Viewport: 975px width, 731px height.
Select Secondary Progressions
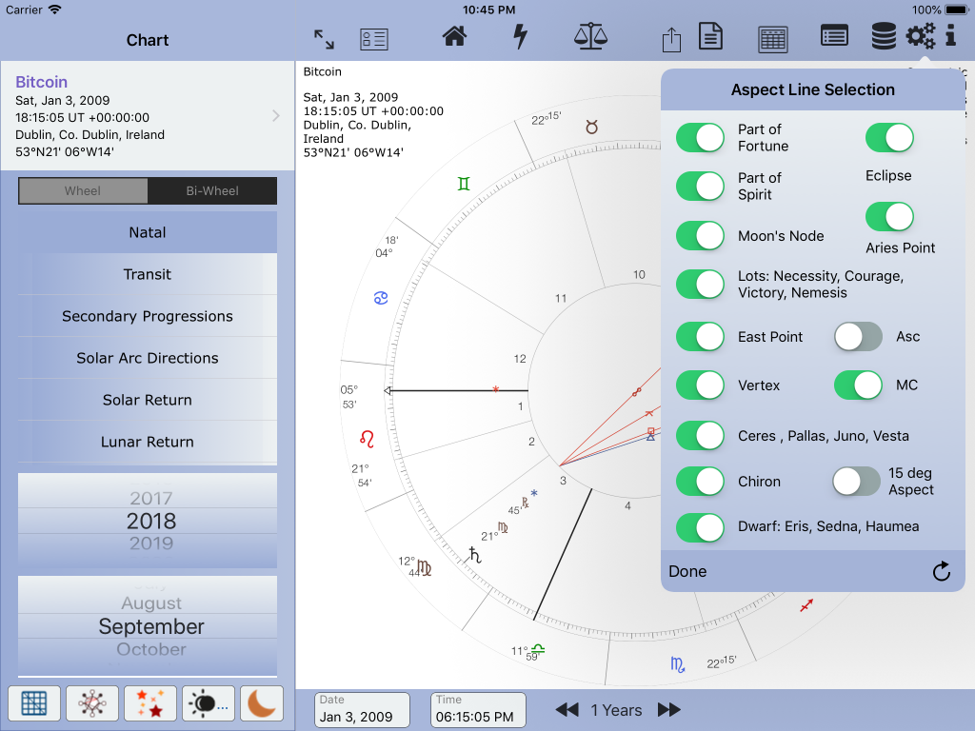[148, 316]
